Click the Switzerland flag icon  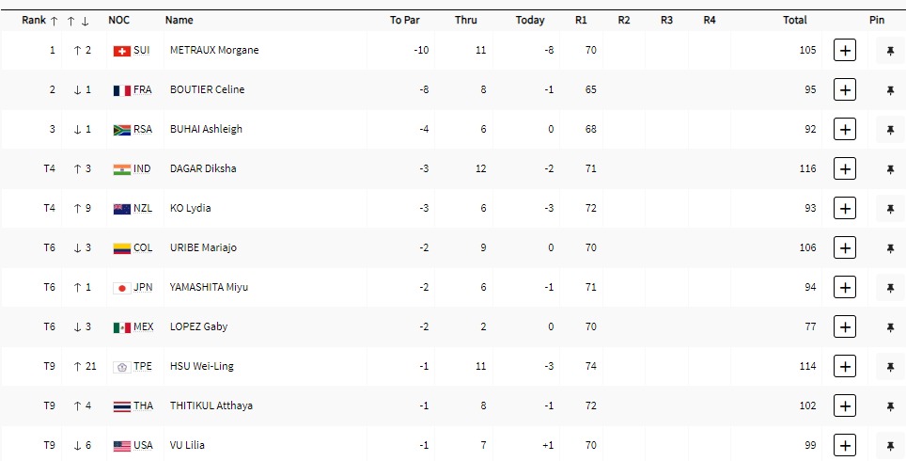click(x=121, y=51)
